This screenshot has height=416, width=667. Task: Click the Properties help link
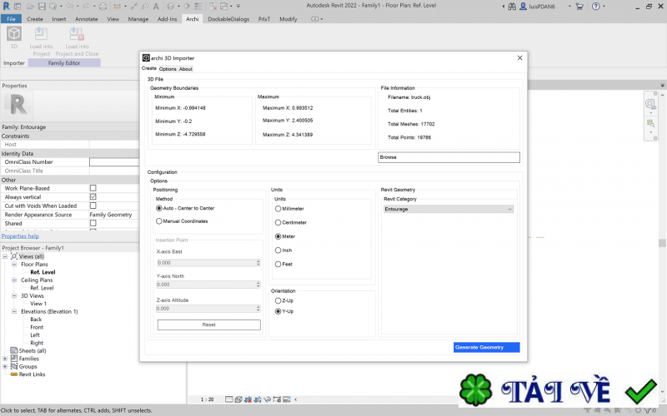(x=20, y=236)
